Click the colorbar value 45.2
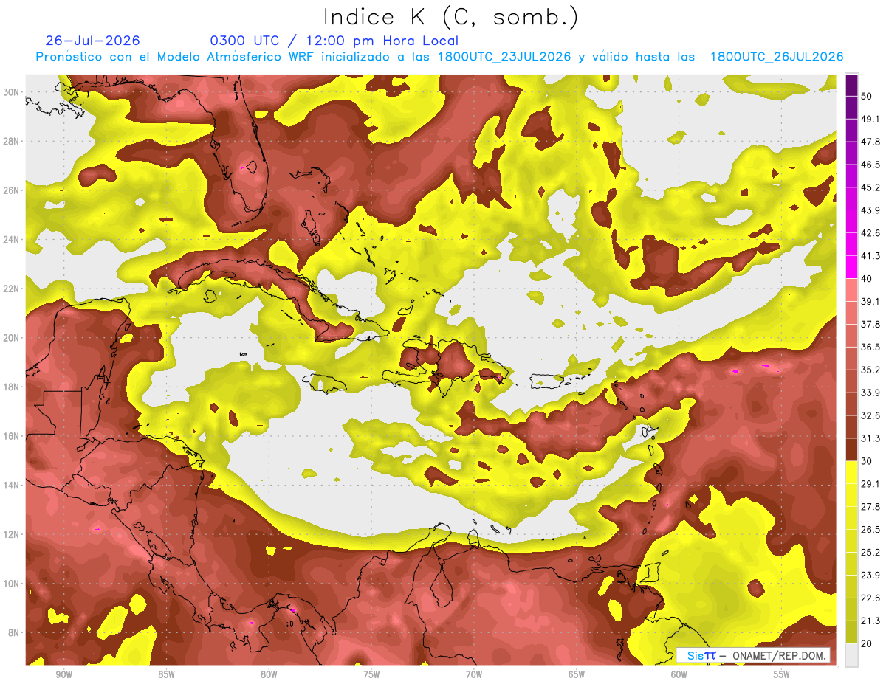886x684 pixels. click(870, 187)
